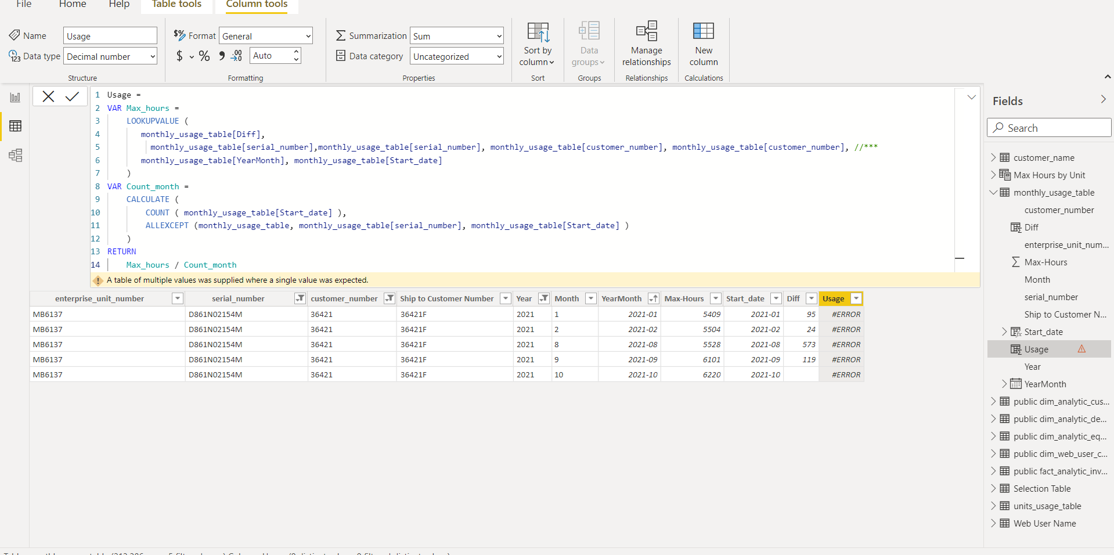Open the Summarization dropdown showing Sum

tap(456, 36)
